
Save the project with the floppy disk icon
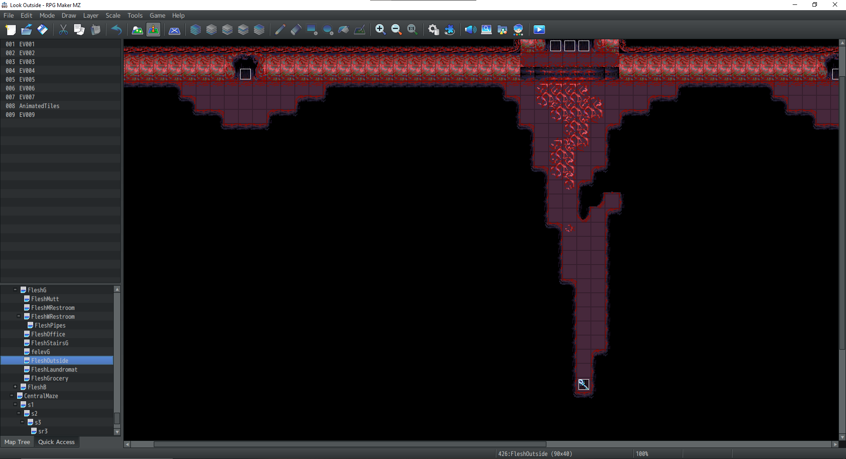(42, 30)
